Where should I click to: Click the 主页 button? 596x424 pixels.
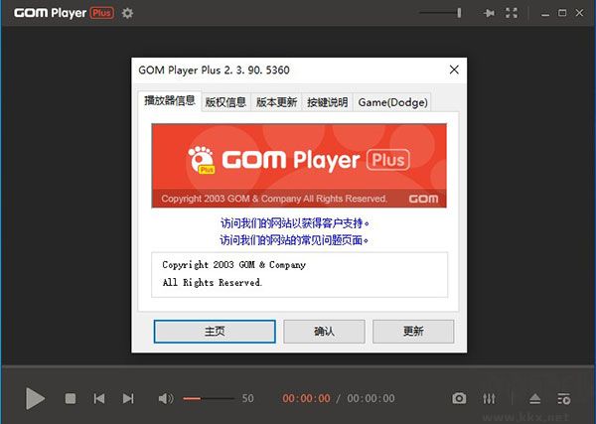[215, 332]
